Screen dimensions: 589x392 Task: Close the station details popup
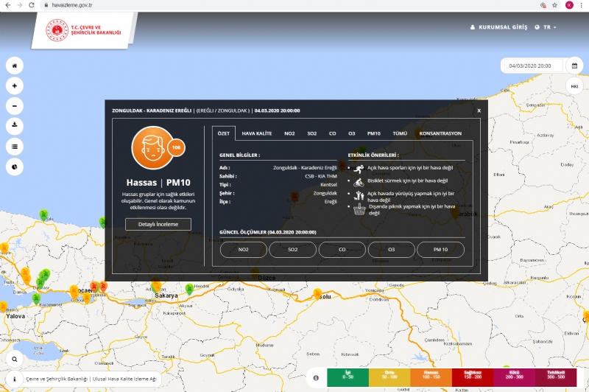pyautogui.click(x=479, y=111)
